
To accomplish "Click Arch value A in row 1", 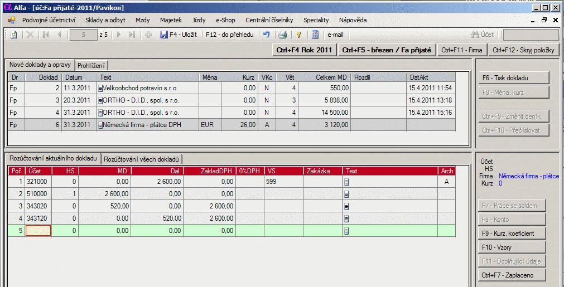I will click(446, 182).
